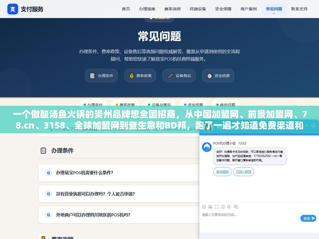The image size is (319, 239).
Task: Open the emoji picker in chat
Action: 204,207
